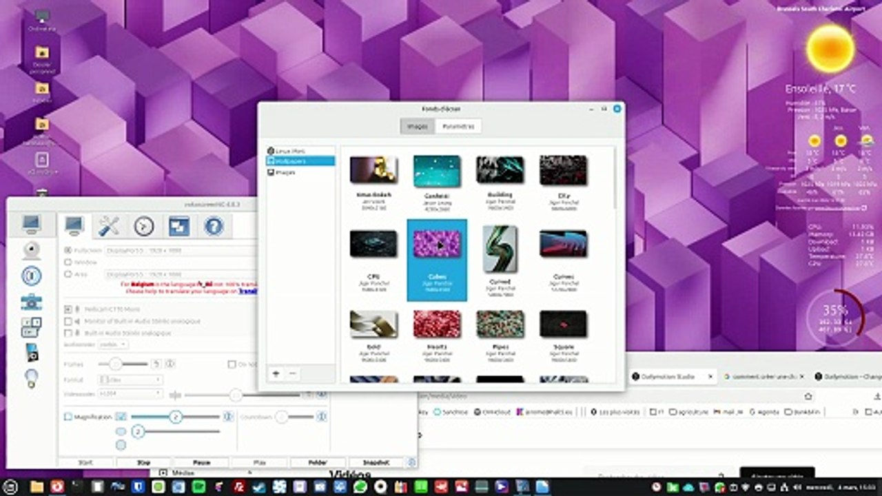Adjust the Frames slider

point(123,364)
